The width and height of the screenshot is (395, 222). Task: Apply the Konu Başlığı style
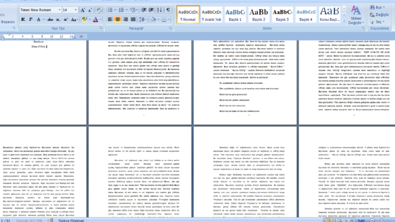coord(330,15)
